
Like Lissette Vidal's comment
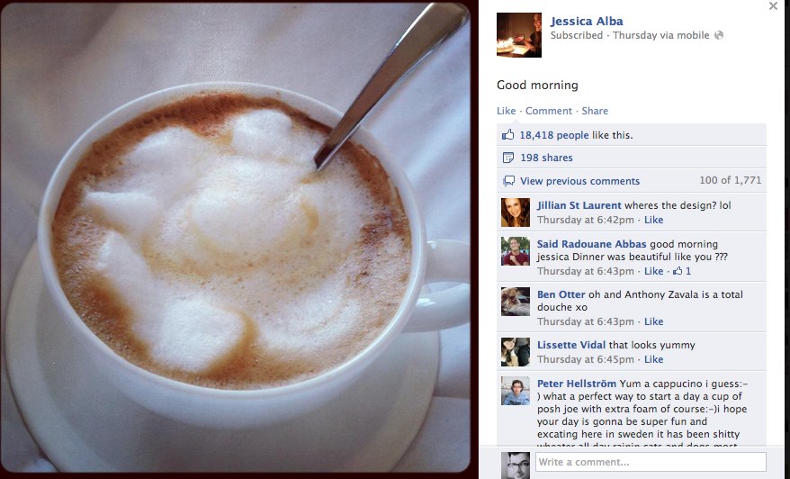[x=653, y=359]
